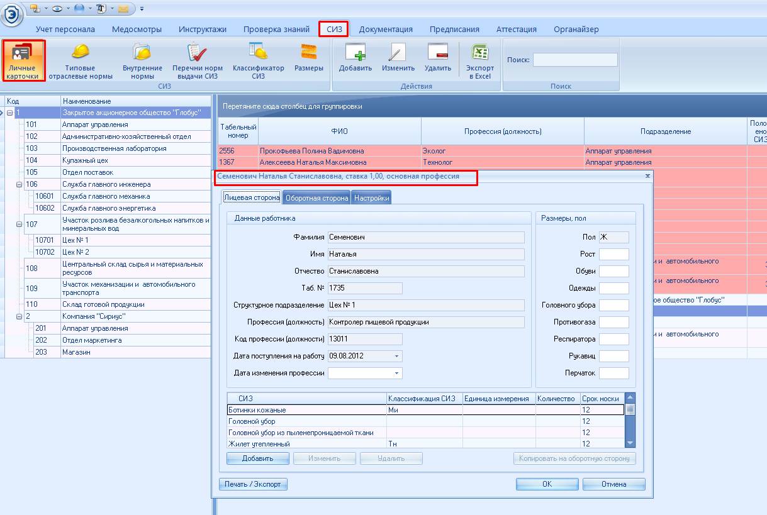Open Дата поступления на работу dropdown

click(396, 357)
